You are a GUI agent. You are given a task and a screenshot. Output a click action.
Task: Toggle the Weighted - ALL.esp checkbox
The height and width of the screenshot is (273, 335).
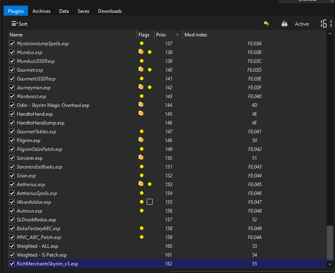[12, 246]
